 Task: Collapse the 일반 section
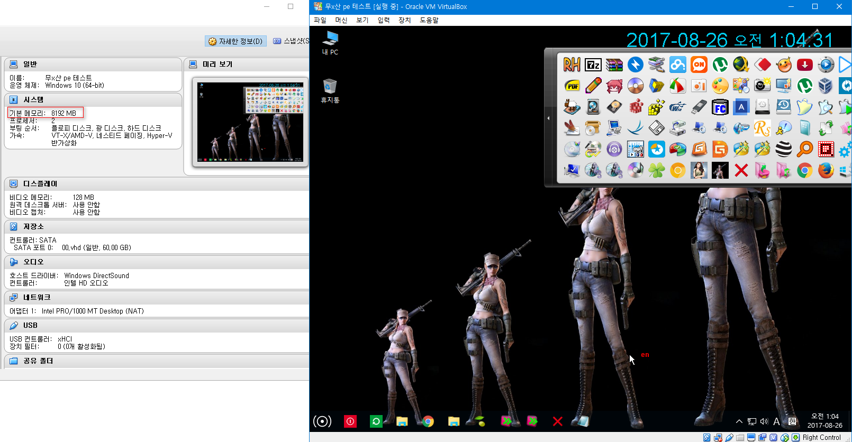click(30, 64)
